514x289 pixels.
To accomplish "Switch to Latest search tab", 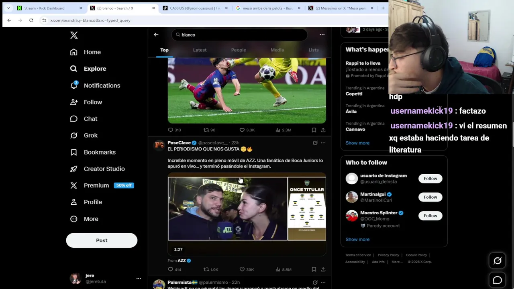I will coord(200,50).
